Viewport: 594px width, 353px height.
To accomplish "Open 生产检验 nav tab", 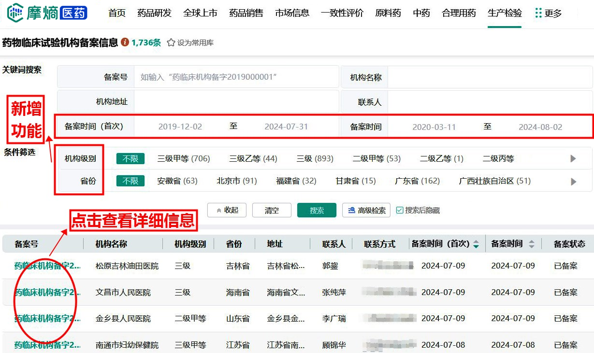I will (505, 13).
